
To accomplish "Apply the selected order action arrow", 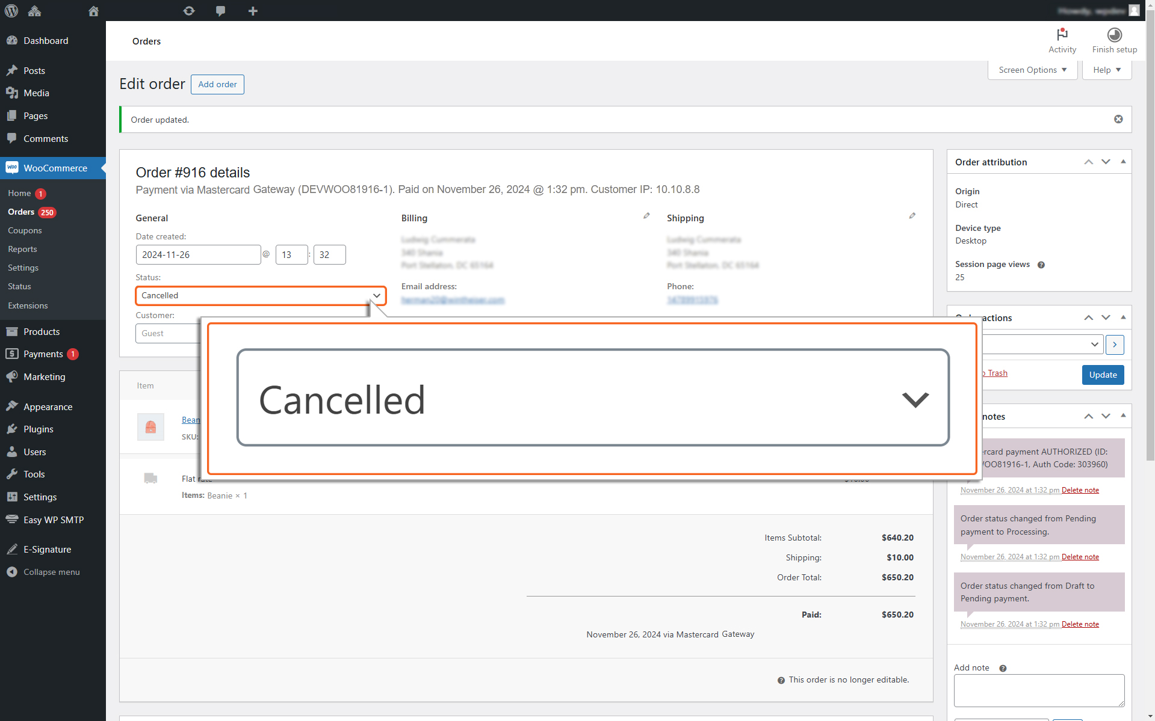I will tap(1115, 345).
